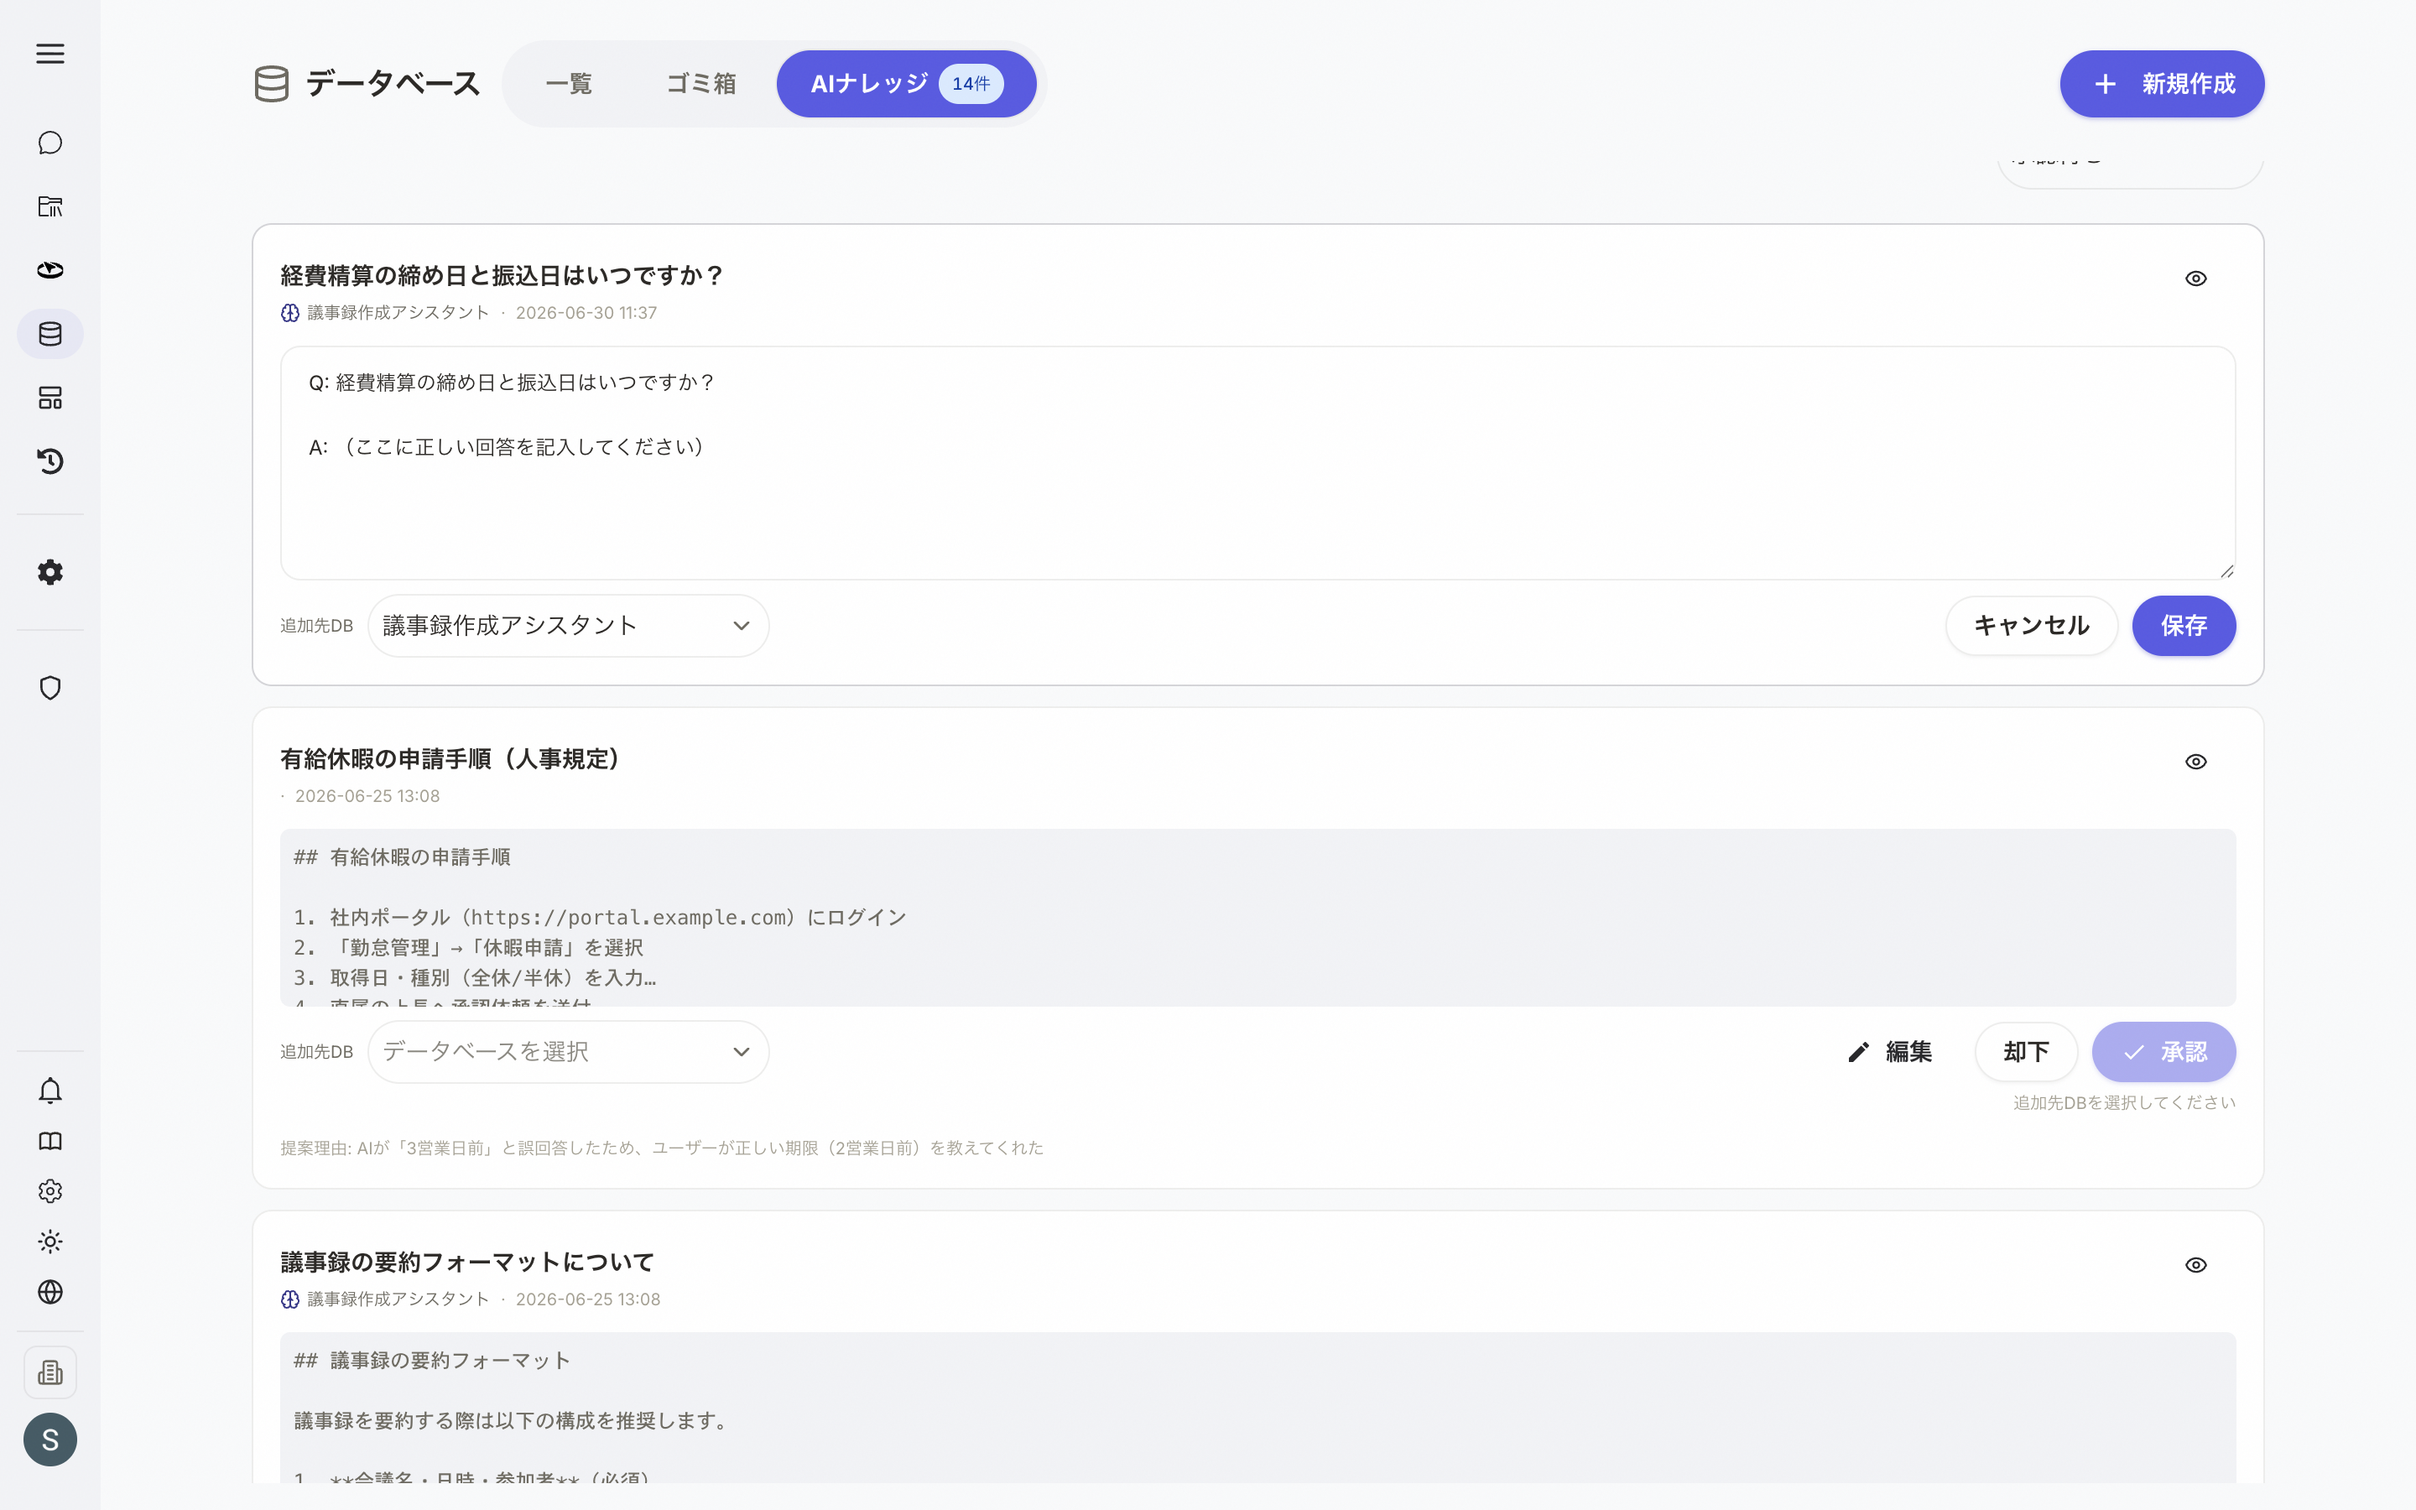Click into the Q&A answer text area

coord(1257,463)
